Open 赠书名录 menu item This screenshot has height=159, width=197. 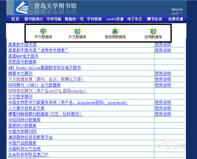point(154,19)
